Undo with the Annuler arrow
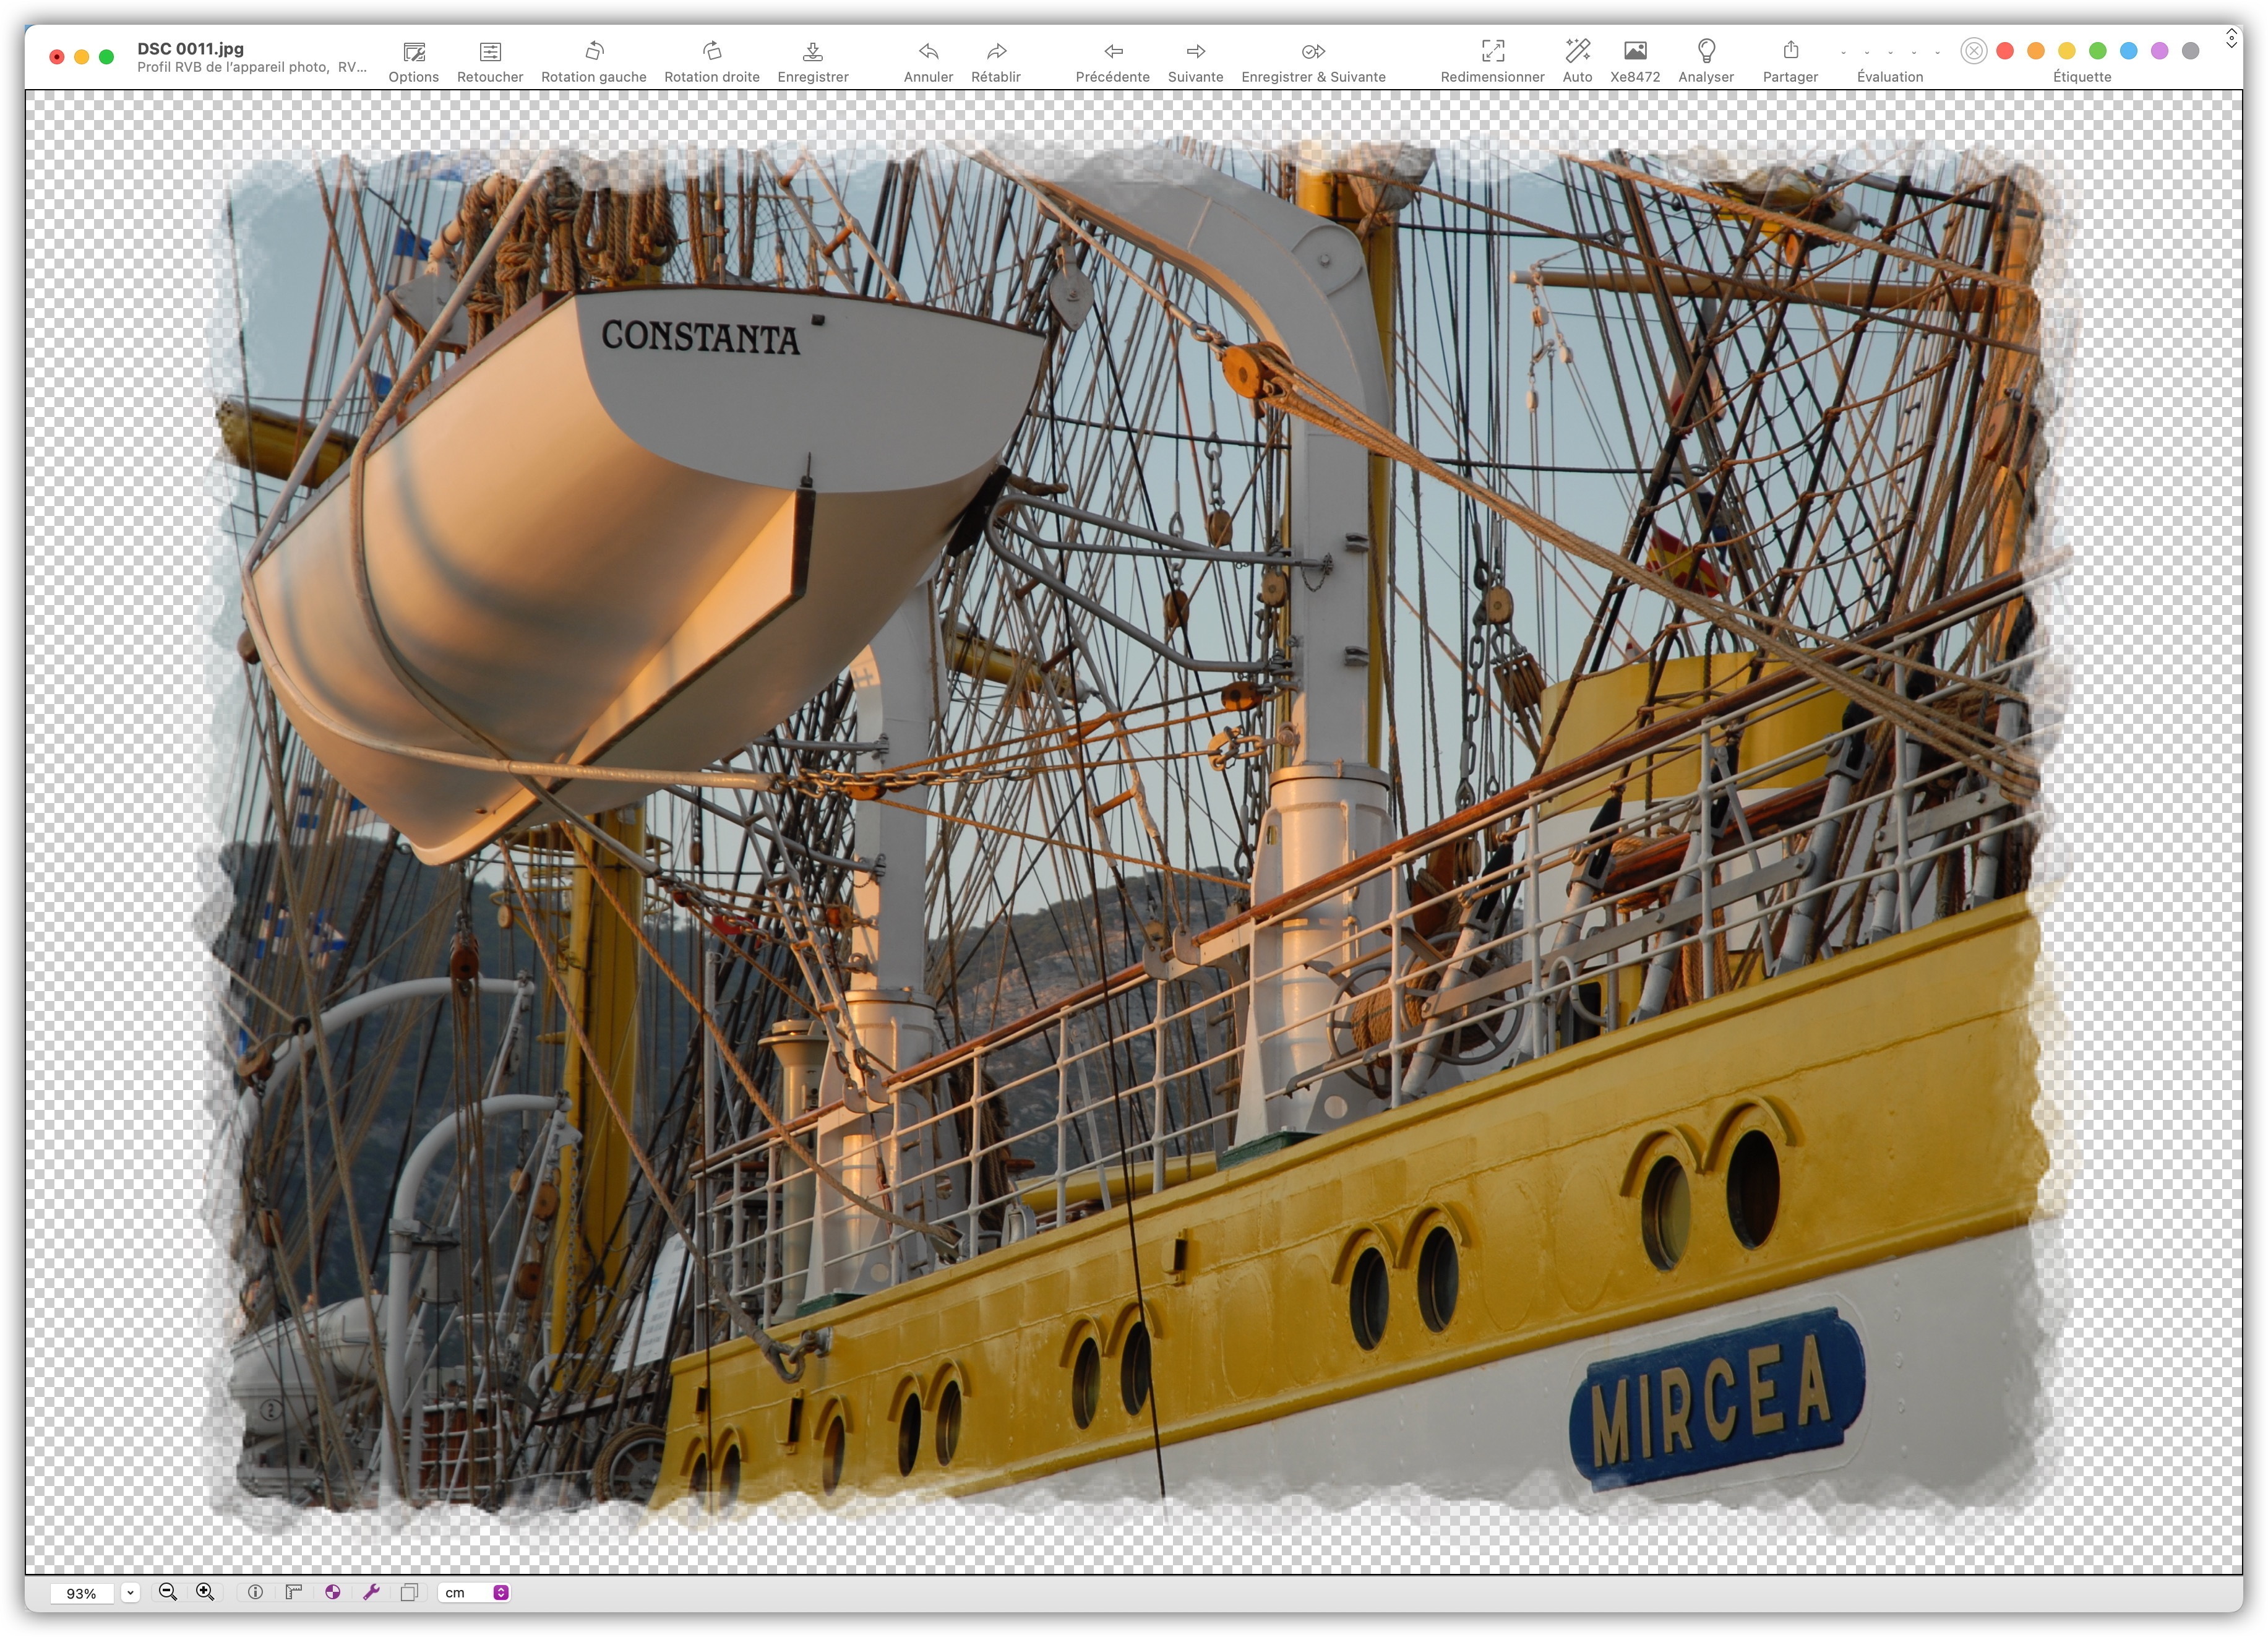The width and height of the screenshot is (2268, 1637). point(928,51)
